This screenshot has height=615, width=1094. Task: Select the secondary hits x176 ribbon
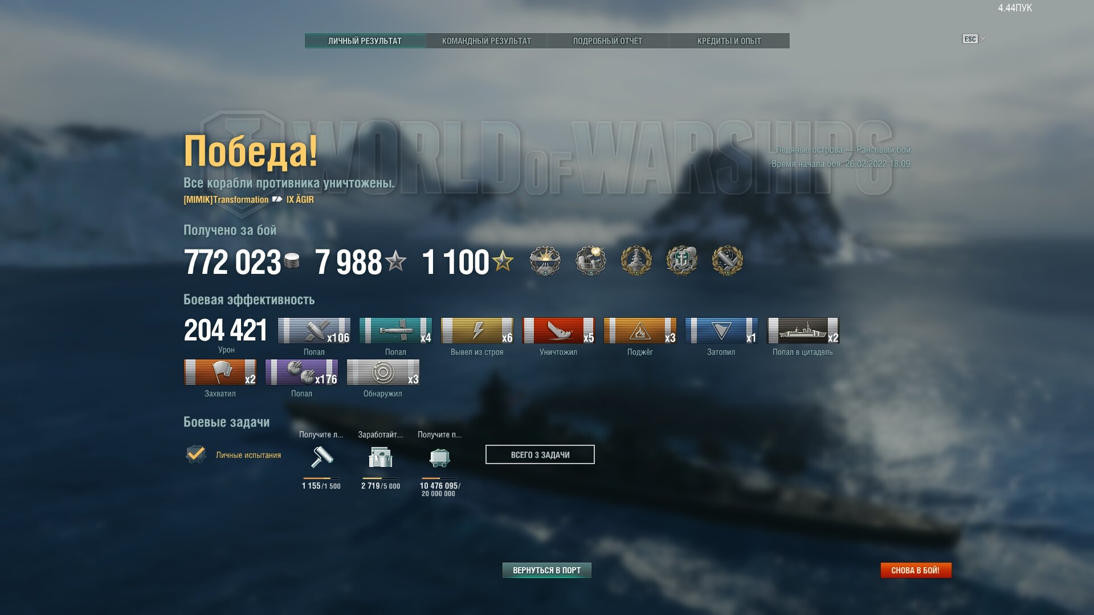tap(301, 372)
